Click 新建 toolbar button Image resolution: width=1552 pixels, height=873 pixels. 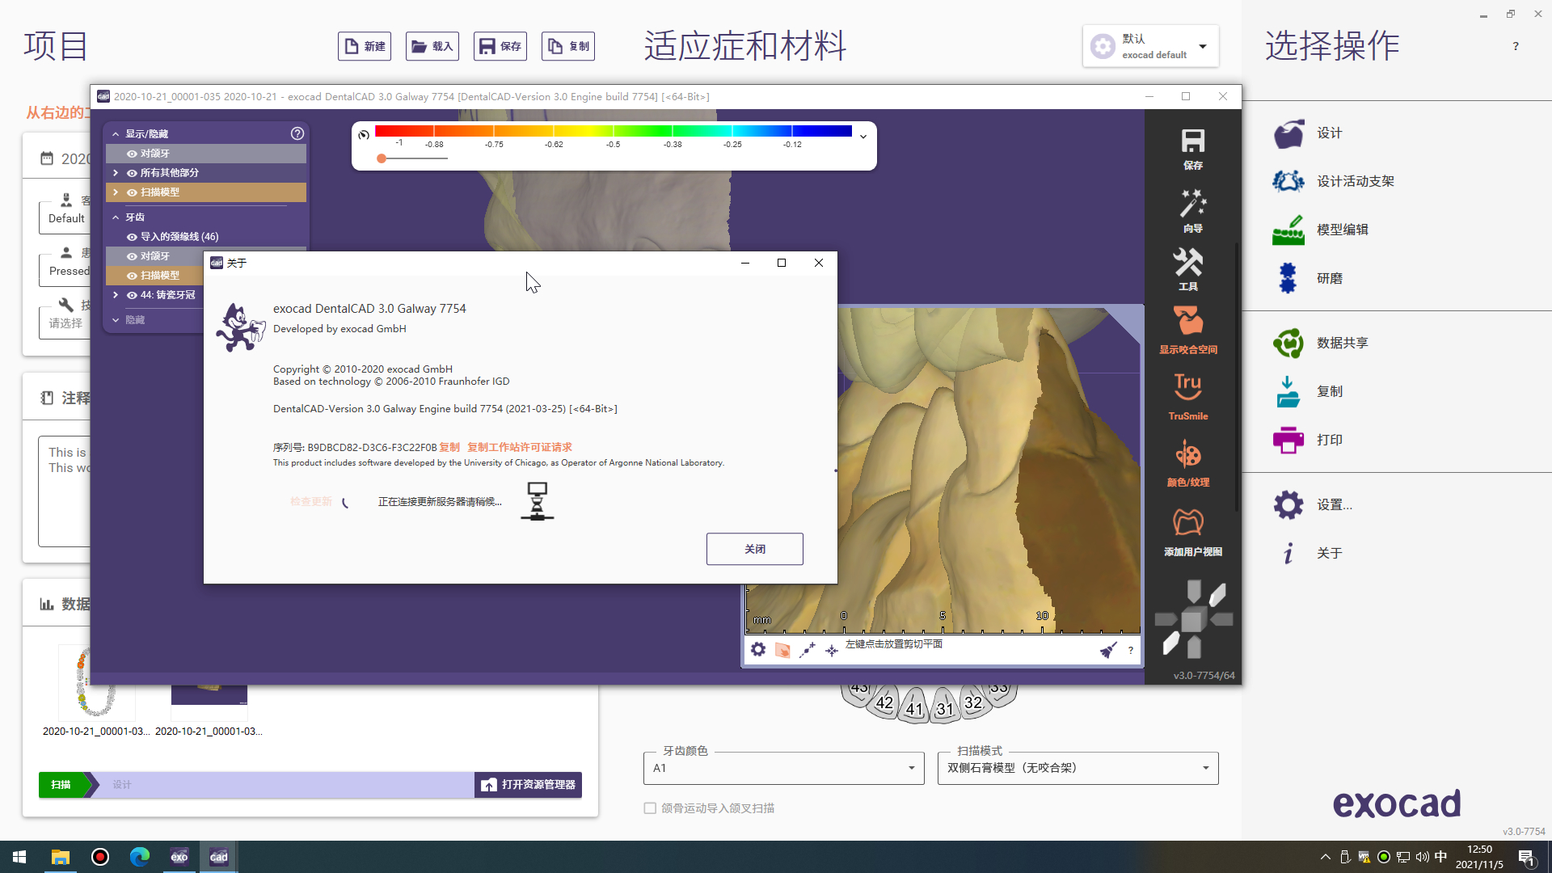(365, 46)
